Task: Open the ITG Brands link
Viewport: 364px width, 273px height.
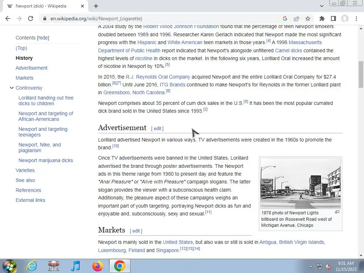Action: click(x=172, y=85)
